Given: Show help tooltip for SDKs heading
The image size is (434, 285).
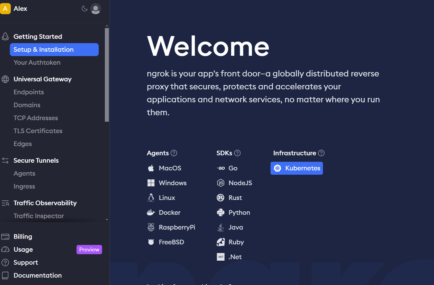Looking at the screenshot, I should tap(238, 153).
